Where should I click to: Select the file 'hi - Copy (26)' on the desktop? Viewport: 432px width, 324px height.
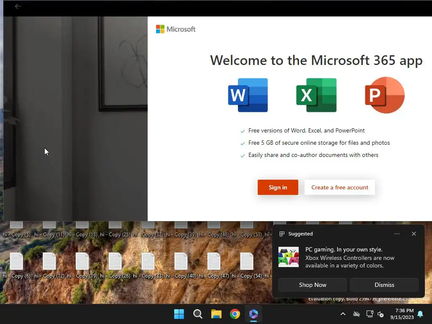pyautogui.click(x=115, y=265)
